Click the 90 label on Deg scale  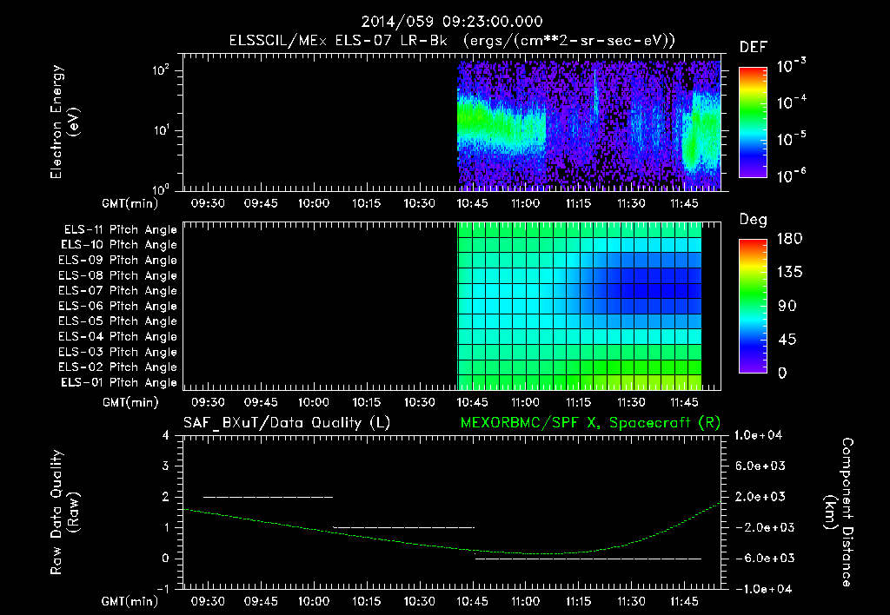point(787,306)
